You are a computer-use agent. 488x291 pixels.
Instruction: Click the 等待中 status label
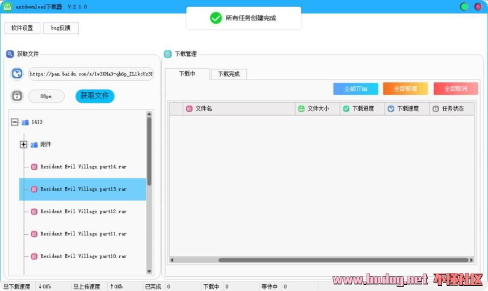click(269, 286)
